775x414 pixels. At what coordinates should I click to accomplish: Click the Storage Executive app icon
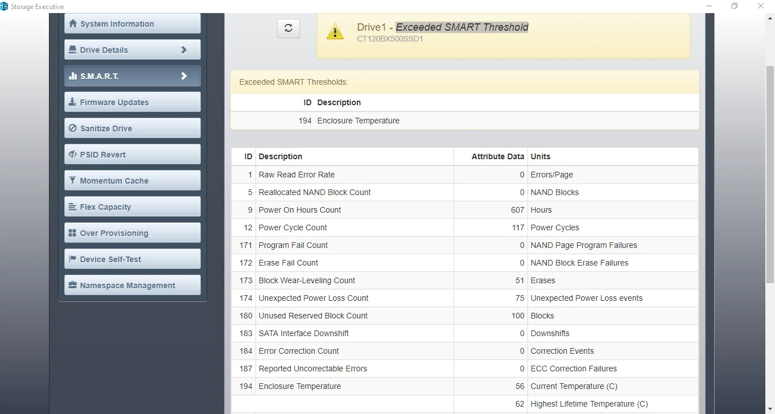tap(5, 6)
